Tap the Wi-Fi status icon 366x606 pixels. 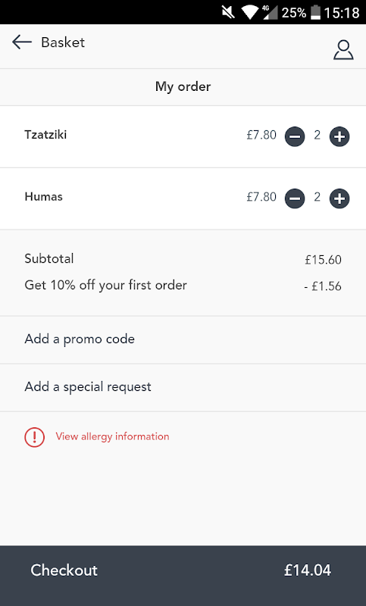click(x=249, y=12)
